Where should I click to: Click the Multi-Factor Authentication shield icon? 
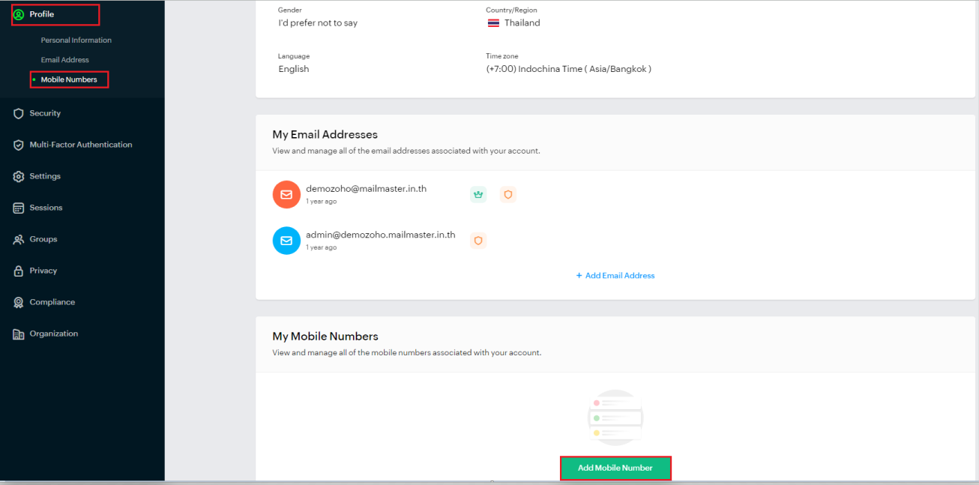[x=19, y=145]
